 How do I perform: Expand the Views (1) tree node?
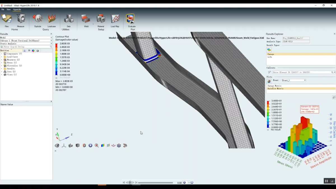pos(2,74)
